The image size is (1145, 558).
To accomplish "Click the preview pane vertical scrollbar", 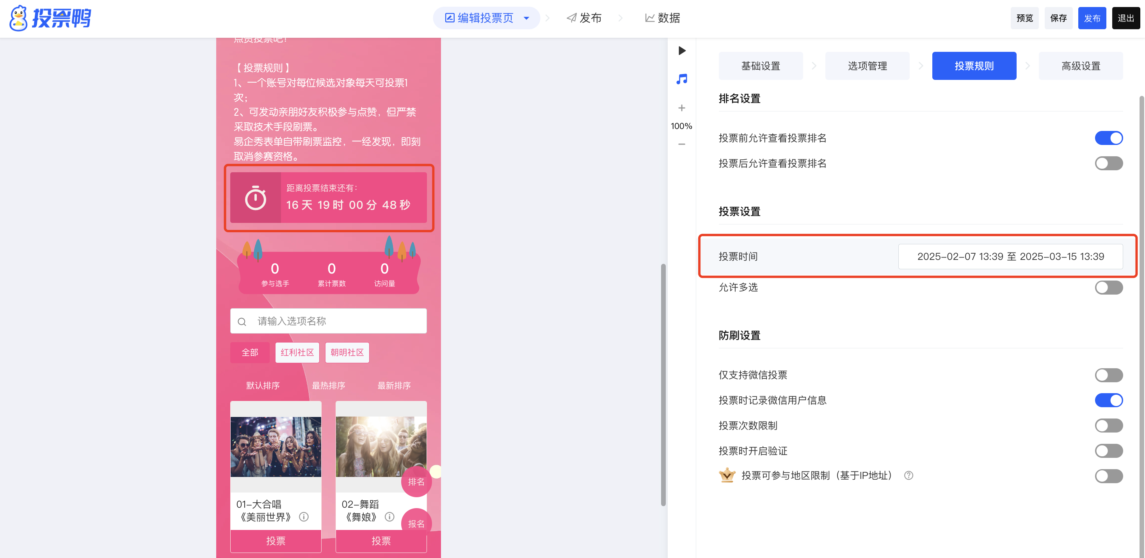I will coord(663,385).
